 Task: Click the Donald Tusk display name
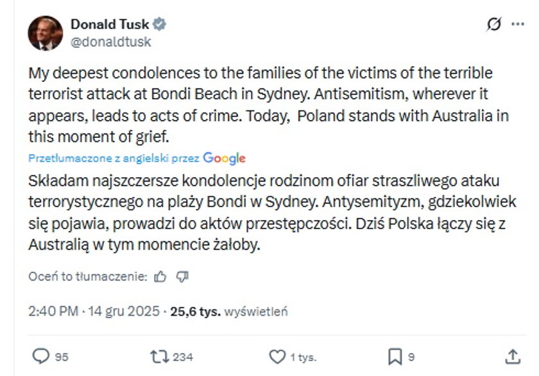tap(110, 24)
